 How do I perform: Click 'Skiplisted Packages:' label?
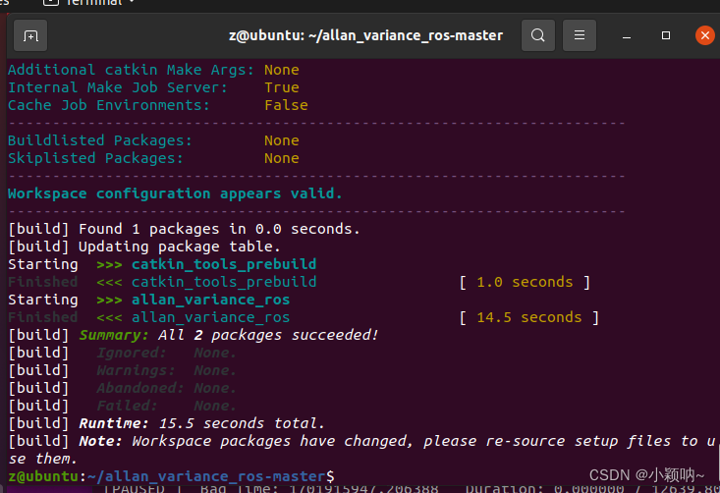click(x=95, y=158)
